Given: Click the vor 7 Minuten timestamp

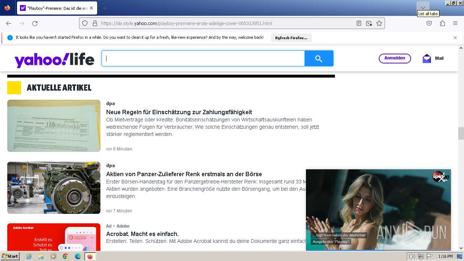Looking at the screenshot, I should tap(119, 211).
